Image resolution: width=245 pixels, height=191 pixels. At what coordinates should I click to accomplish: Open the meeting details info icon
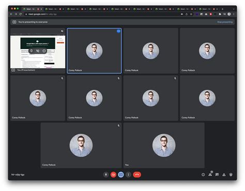[203, 174]
